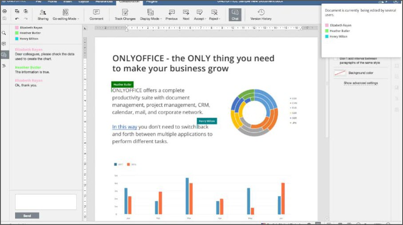Image resolution: width=403 pixels, height=225 pixels.
Task: Open the Search sidebar icon
Action: 4,33
